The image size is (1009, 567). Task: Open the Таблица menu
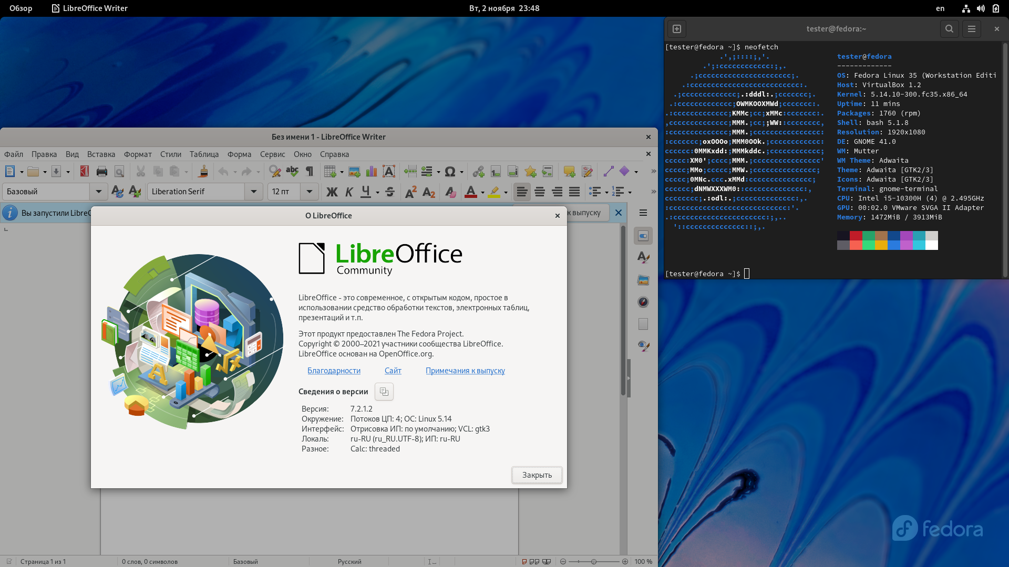204,154
